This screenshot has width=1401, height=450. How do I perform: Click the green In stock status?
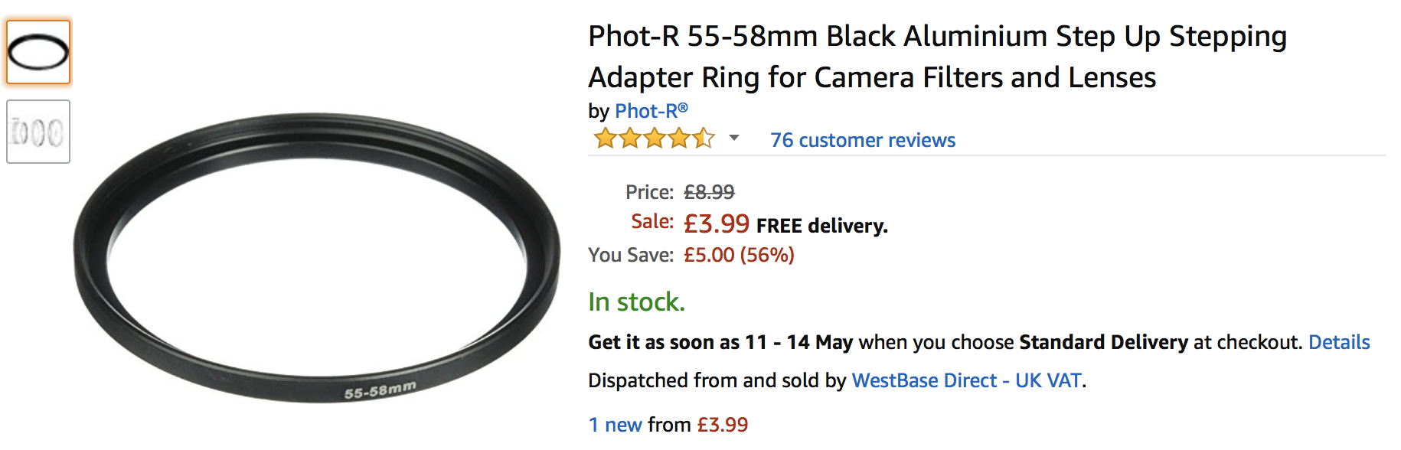pyautogui.click(x=636, y=302)
